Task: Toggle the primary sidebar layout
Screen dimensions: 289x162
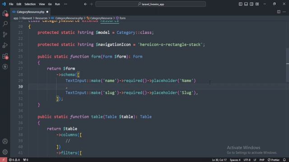Action: pyautogui.click(x=240, y=4)
